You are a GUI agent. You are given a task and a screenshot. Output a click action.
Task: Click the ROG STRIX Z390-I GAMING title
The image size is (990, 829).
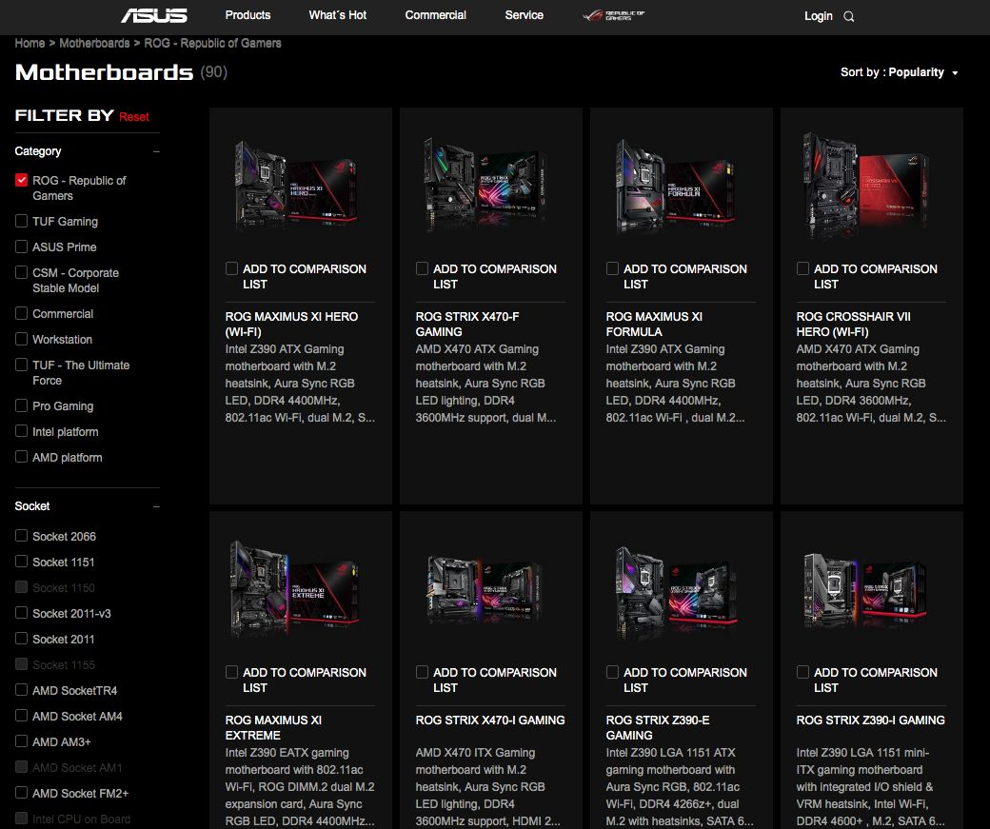pos(871,720)
